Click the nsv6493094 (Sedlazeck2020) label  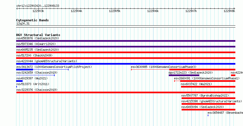click(x=203, y=107)
